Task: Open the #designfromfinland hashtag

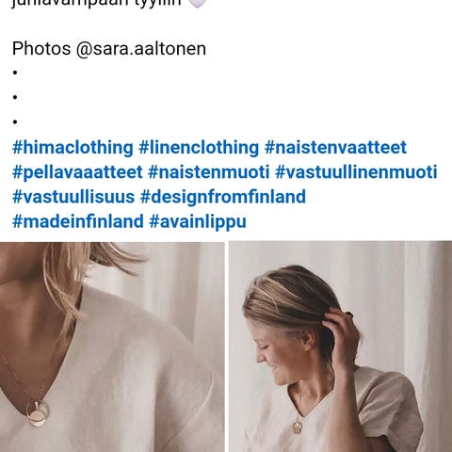Action: (x=223, y=197)
